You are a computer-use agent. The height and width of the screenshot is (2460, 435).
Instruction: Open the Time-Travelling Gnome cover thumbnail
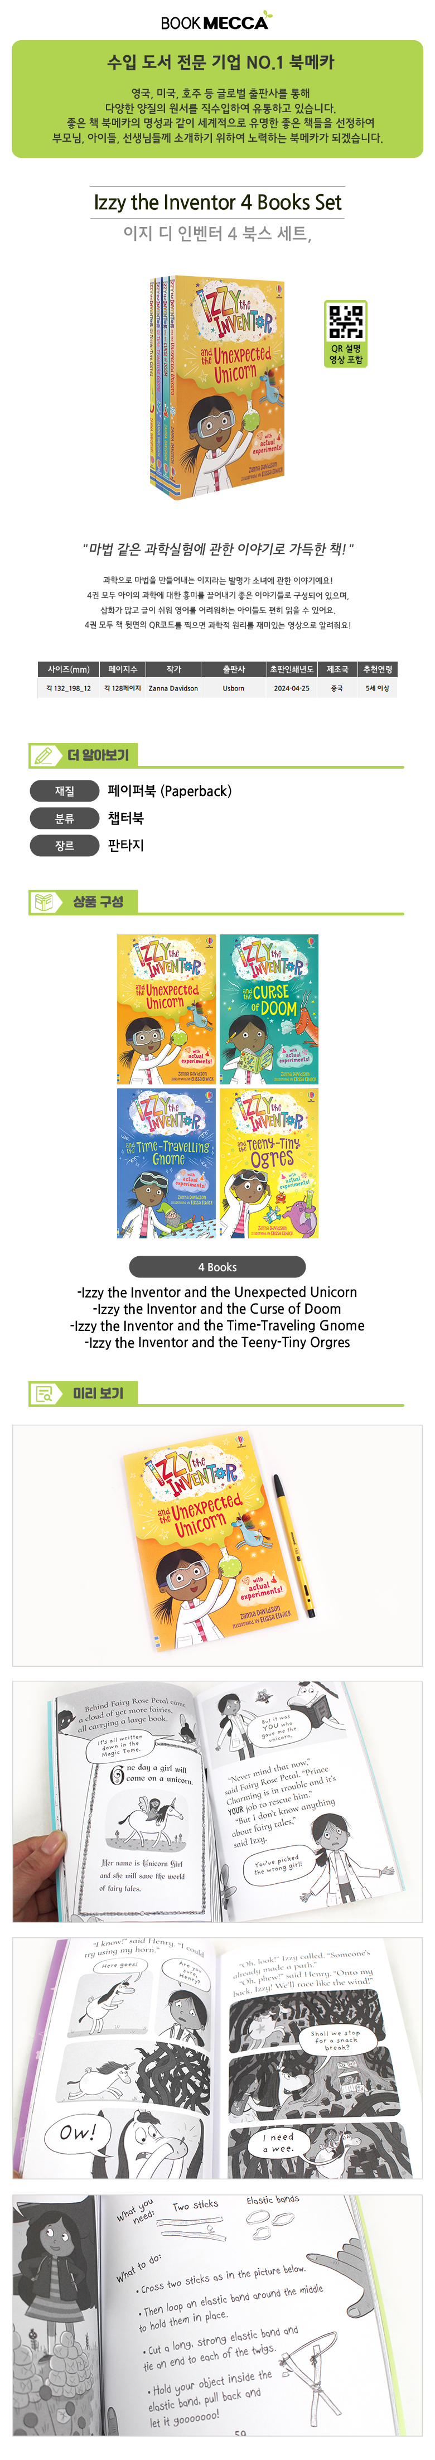click(x=167, y=1163)
